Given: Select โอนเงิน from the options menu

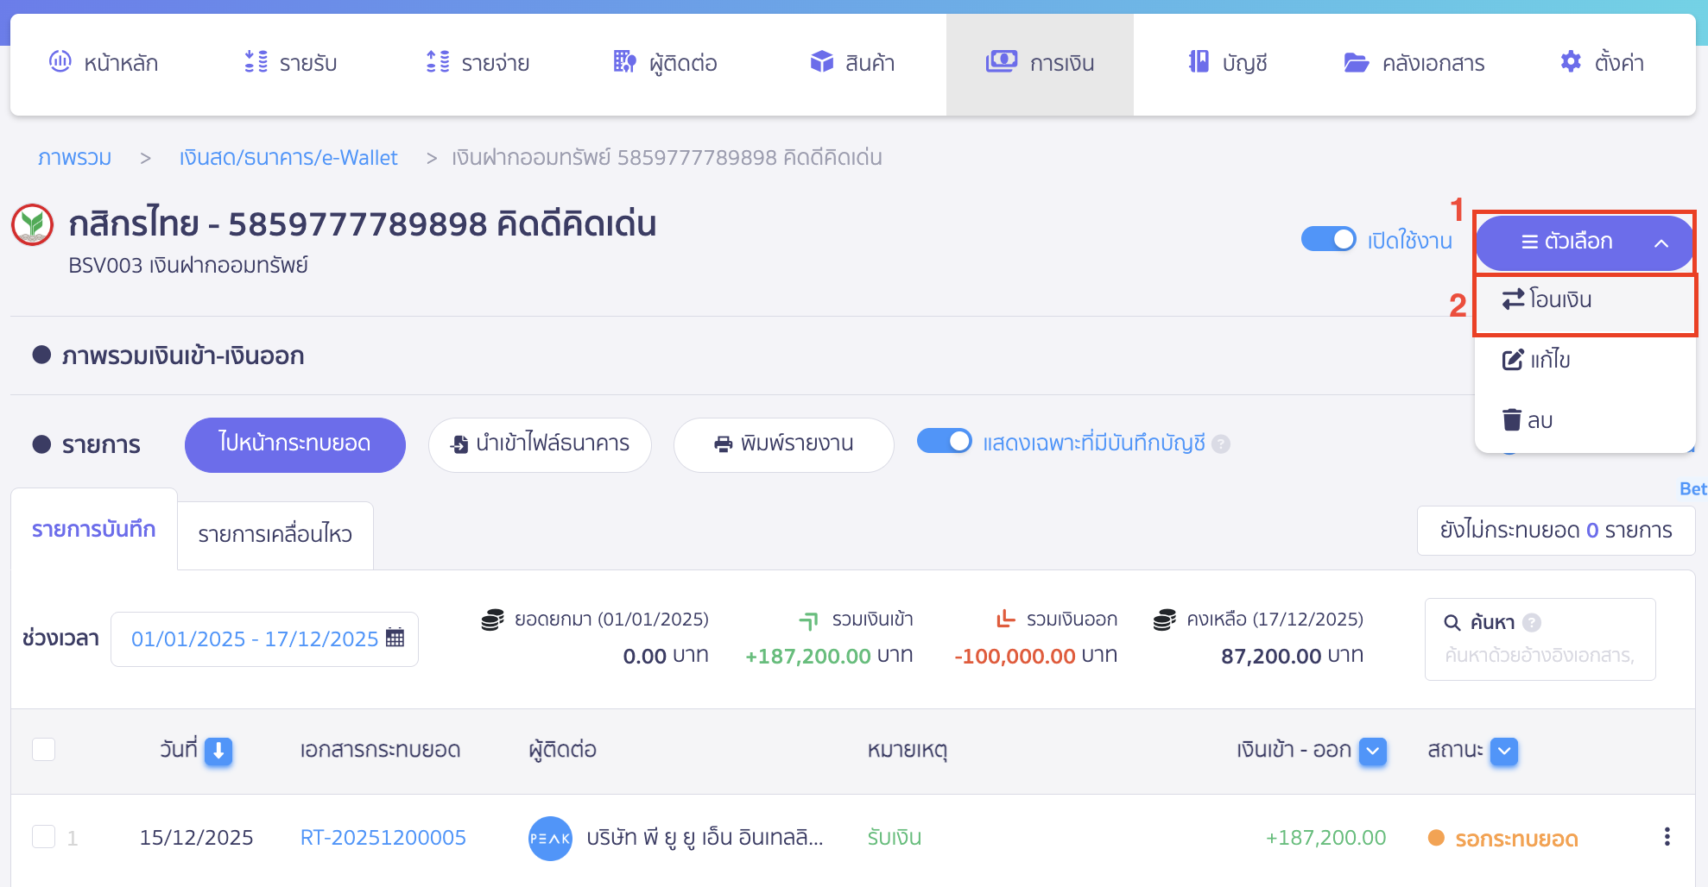Looking at the screenshot, I should [1559, 299].
